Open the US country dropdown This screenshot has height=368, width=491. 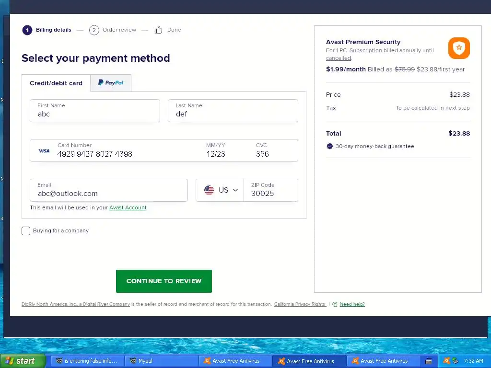(220, 190)
